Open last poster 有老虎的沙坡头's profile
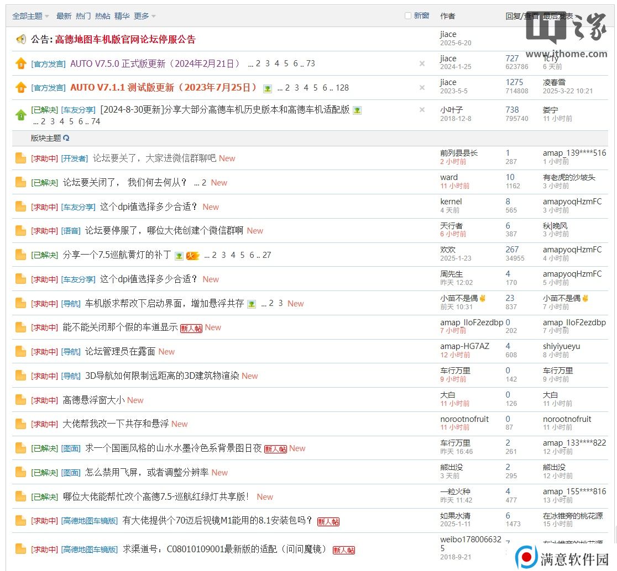617x571 pixels. [x=569, y=177]
